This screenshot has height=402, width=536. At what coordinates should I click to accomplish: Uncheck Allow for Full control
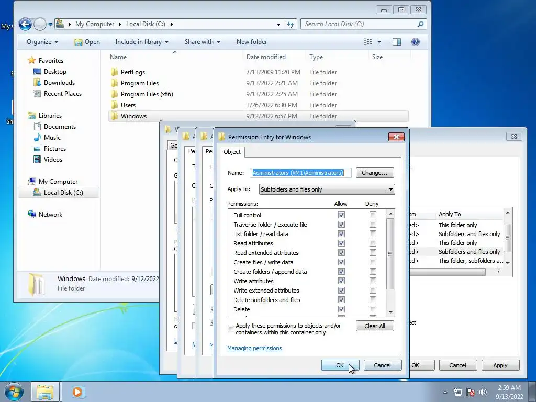click(x=341, y=215)
